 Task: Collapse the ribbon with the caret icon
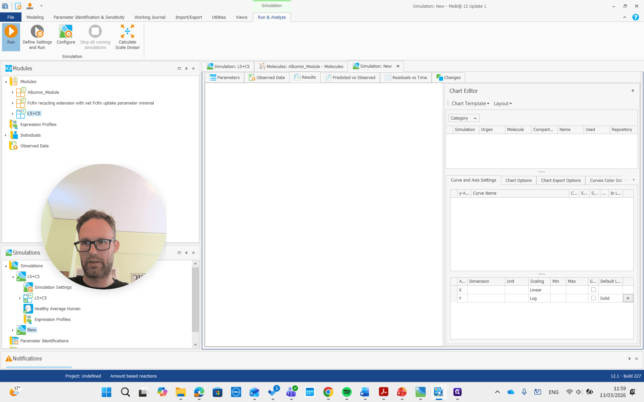pyautogui.click(x=625, y=17)
